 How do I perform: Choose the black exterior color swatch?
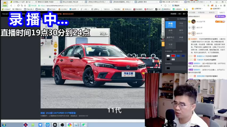click(168, 59)
